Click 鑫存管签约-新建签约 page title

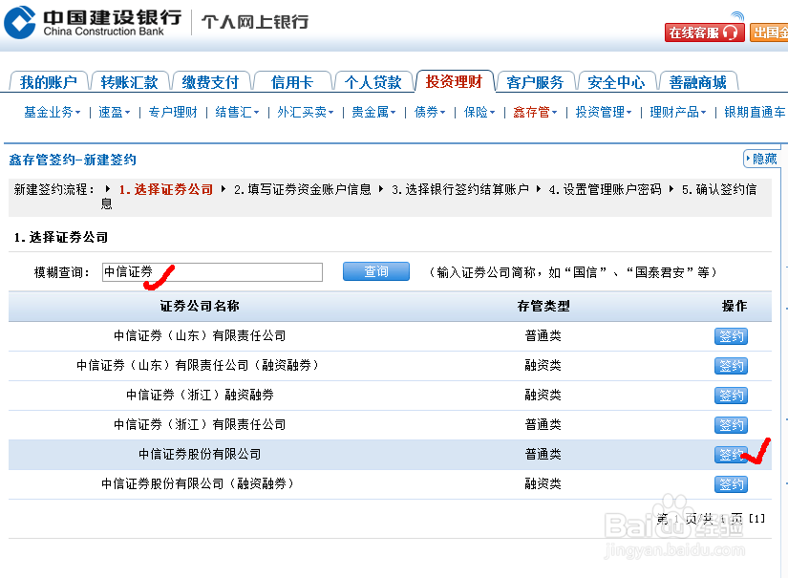(x=73, y=160)
